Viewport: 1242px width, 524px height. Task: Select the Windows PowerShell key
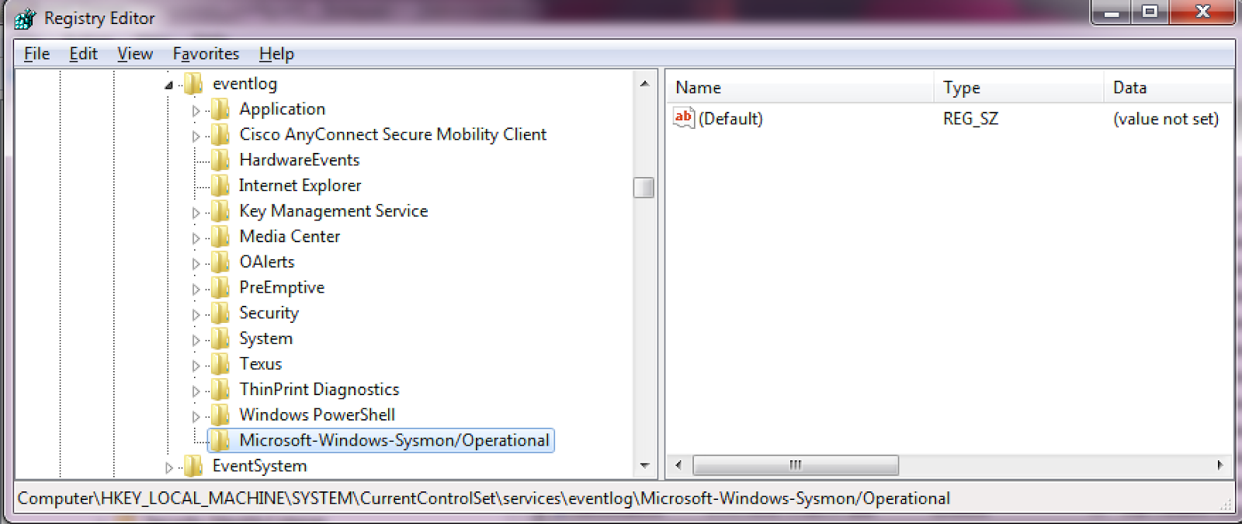tap(317, 415)
